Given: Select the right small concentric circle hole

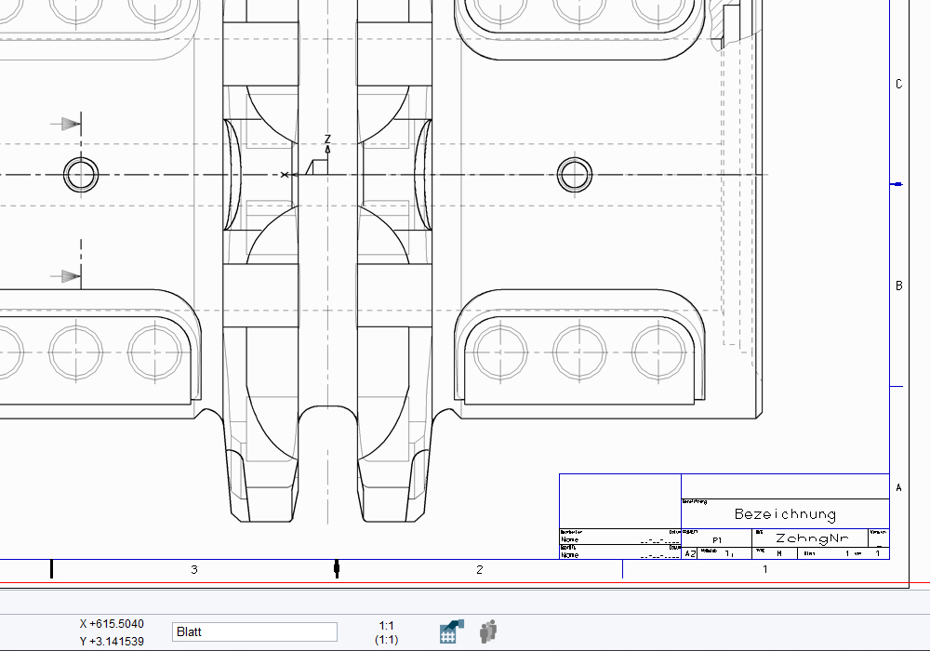Looking at the screenshot, I should coord(574,175).
